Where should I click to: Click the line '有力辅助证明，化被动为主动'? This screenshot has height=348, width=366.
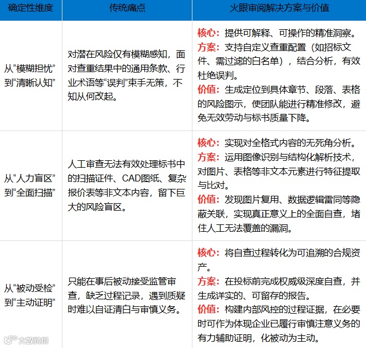pos(259,338)
